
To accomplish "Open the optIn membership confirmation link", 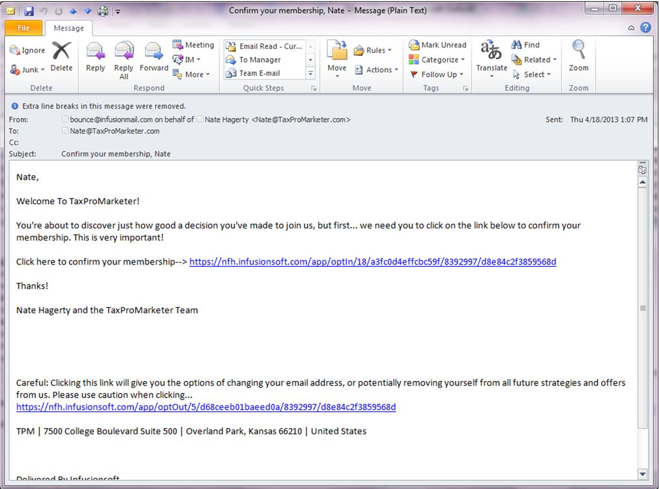I will tap(373, 262).
